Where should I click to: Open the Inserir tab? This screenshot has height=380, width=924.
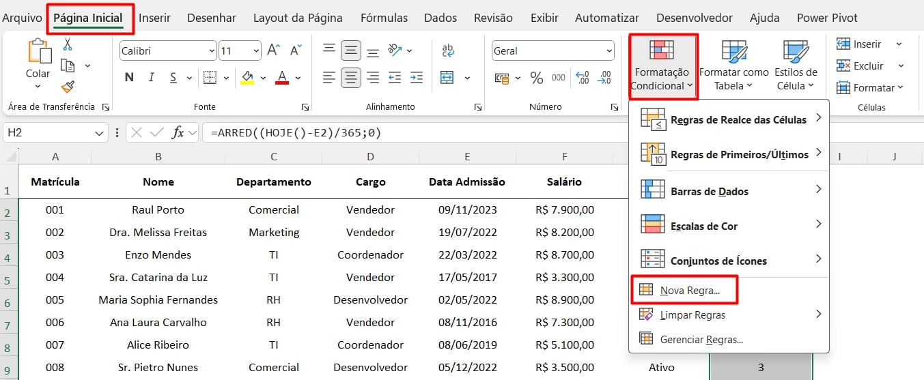coord(155,18)
